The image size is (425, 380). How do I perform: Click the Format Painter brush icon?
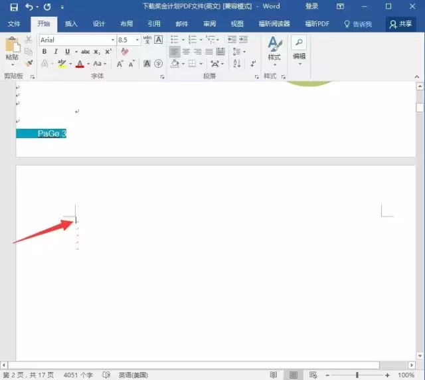coord(29,64)
